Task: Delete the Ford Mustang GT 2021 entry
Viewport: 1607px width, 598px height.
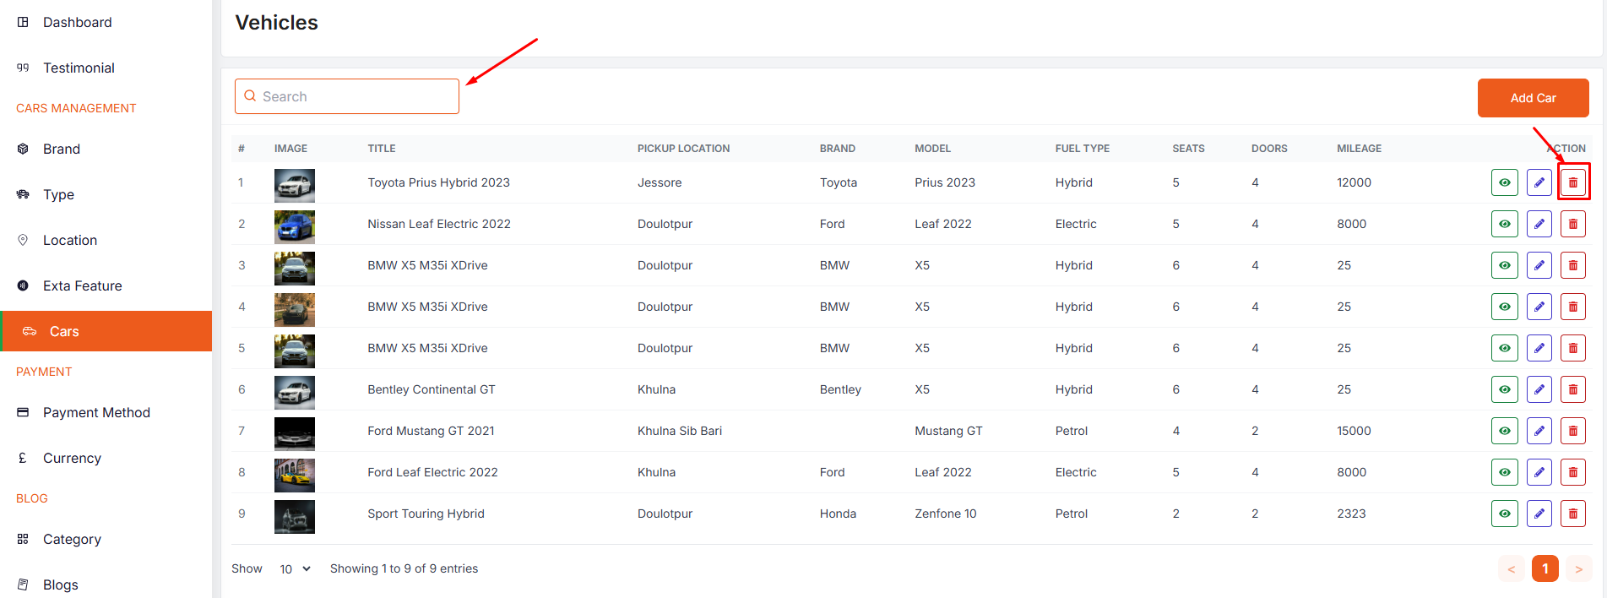Action: pyautogui.click(x=1572, y=431)
